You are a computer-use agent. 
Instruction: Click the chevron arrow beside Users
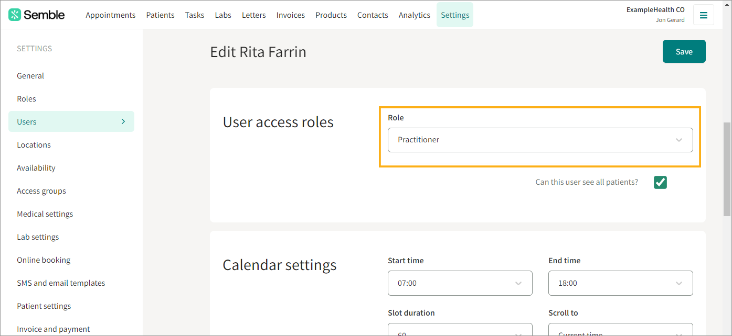tap(123, 121)
